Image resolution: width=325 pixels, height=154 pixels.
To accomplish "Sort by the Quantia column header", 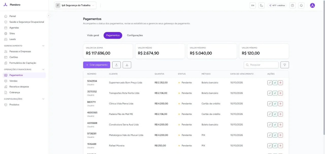I will [x=159, y=74].
